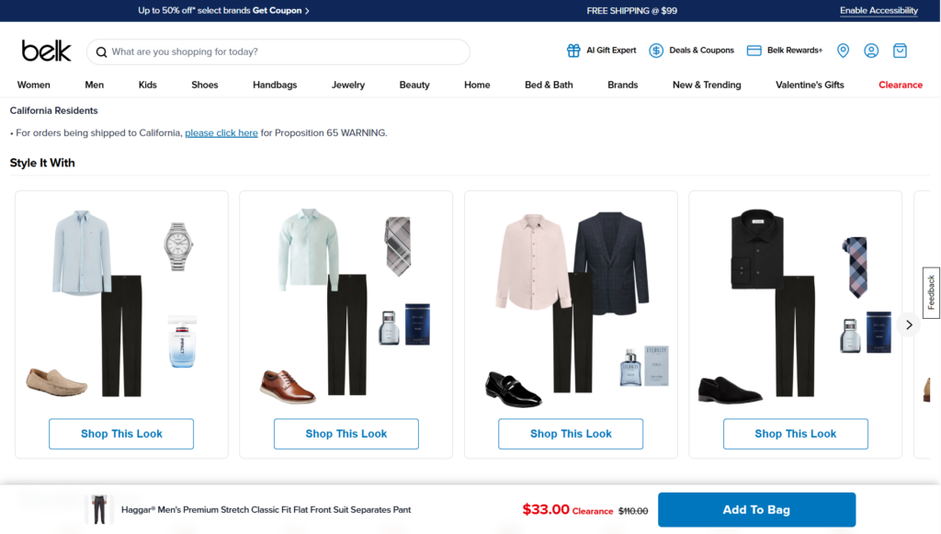
Task: Shop This Look for the navy blazer outfit
Action: [570, 434]
